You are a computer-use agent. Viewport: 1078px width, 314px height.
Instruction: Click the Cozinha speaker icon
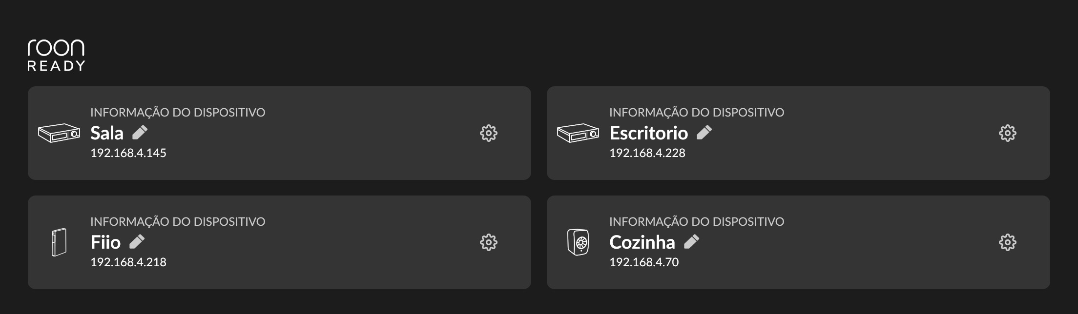click(578, 242)
